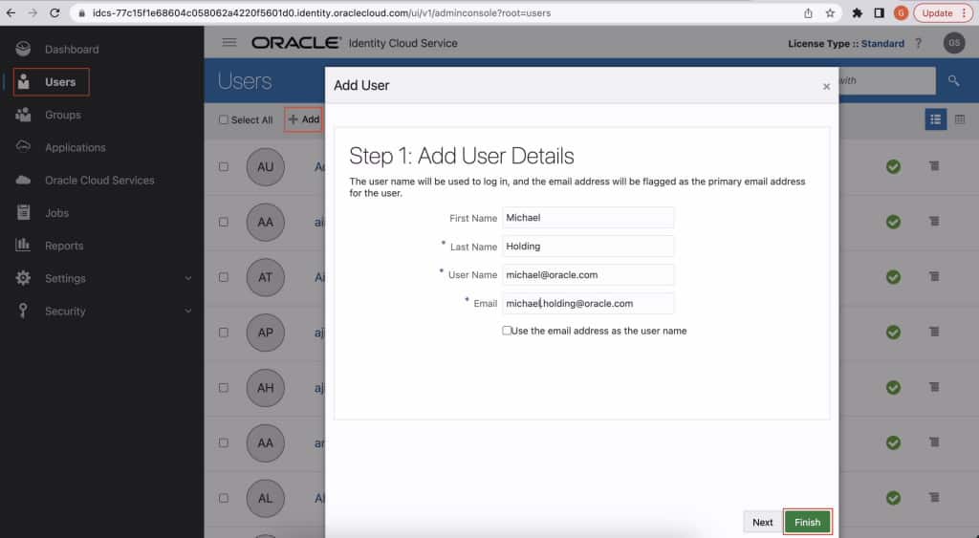Click the Applications cloud icon

coord(23,146)
